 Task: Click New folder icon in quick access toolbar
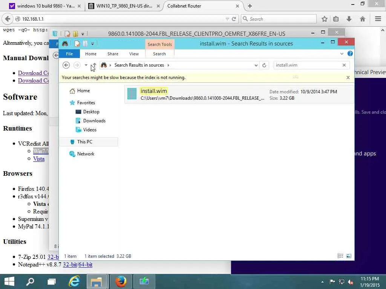click(x=85, y=44)
